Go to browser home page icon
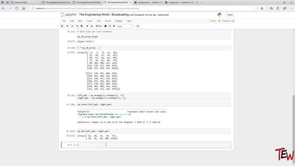 24,8
